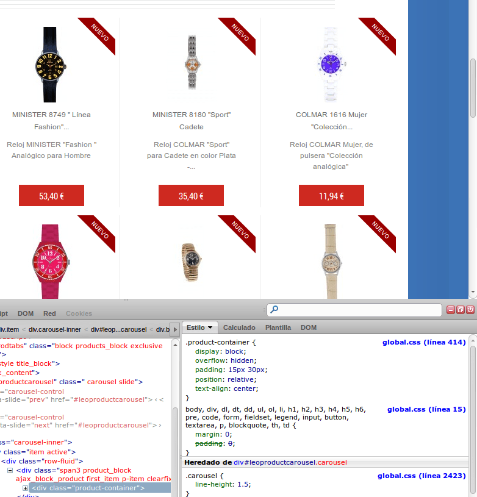The image size is (477, 497).
Task: View the silver MINISTER 8180 watch image
Action: (x=192, y=62)
